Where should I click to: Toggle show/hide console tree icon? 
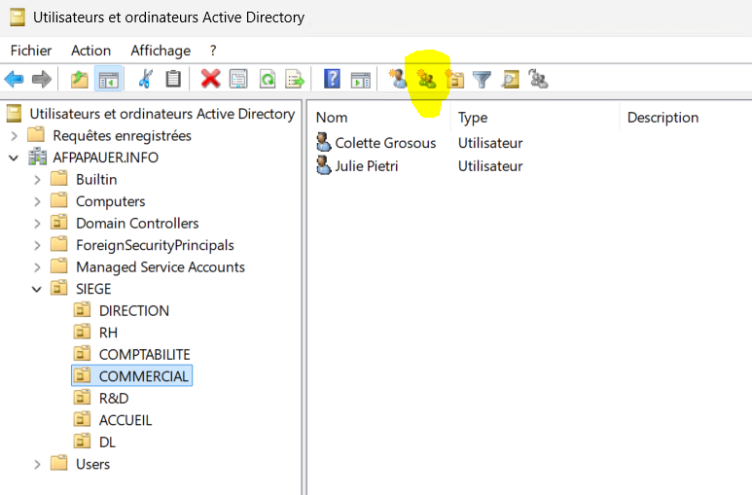108,80
